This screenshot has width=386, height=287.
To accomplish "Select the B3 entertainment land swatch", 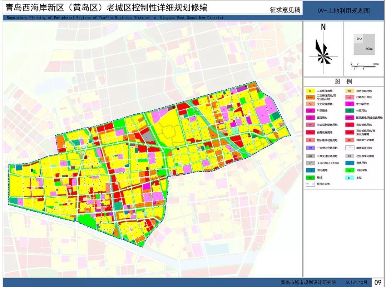I will click(310, 140).
